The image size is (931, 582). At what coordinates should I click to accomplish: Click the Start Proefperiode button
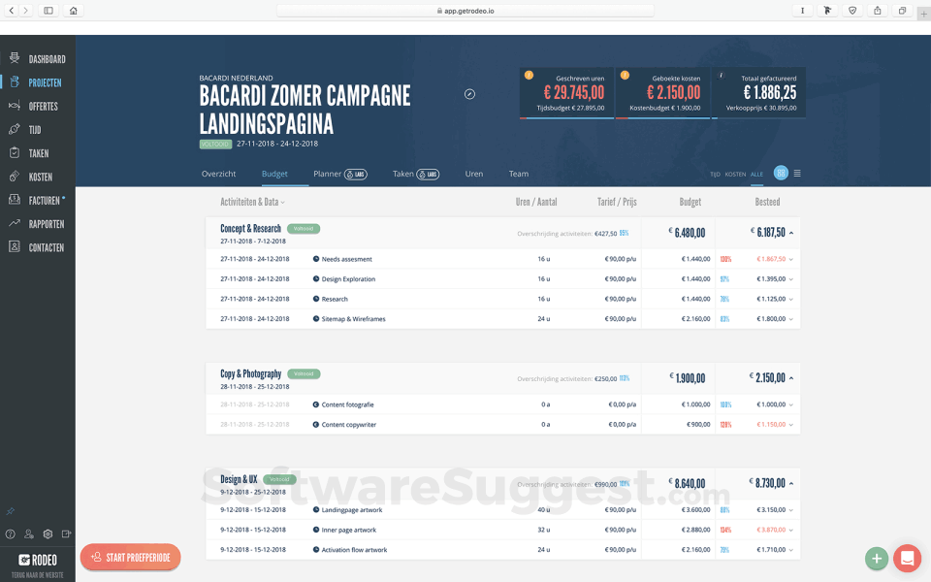pyautogui.click(x=131, y=557)
